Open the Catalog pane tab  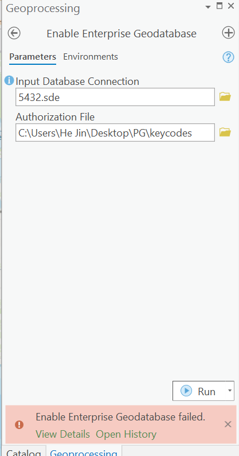24,451
